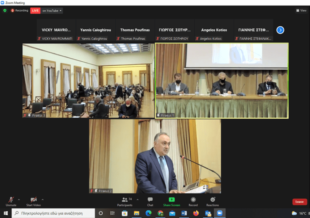This screenshot has width=310, height=218.
Task: Show next participants with blue arrow
Action: click(280, 30)
